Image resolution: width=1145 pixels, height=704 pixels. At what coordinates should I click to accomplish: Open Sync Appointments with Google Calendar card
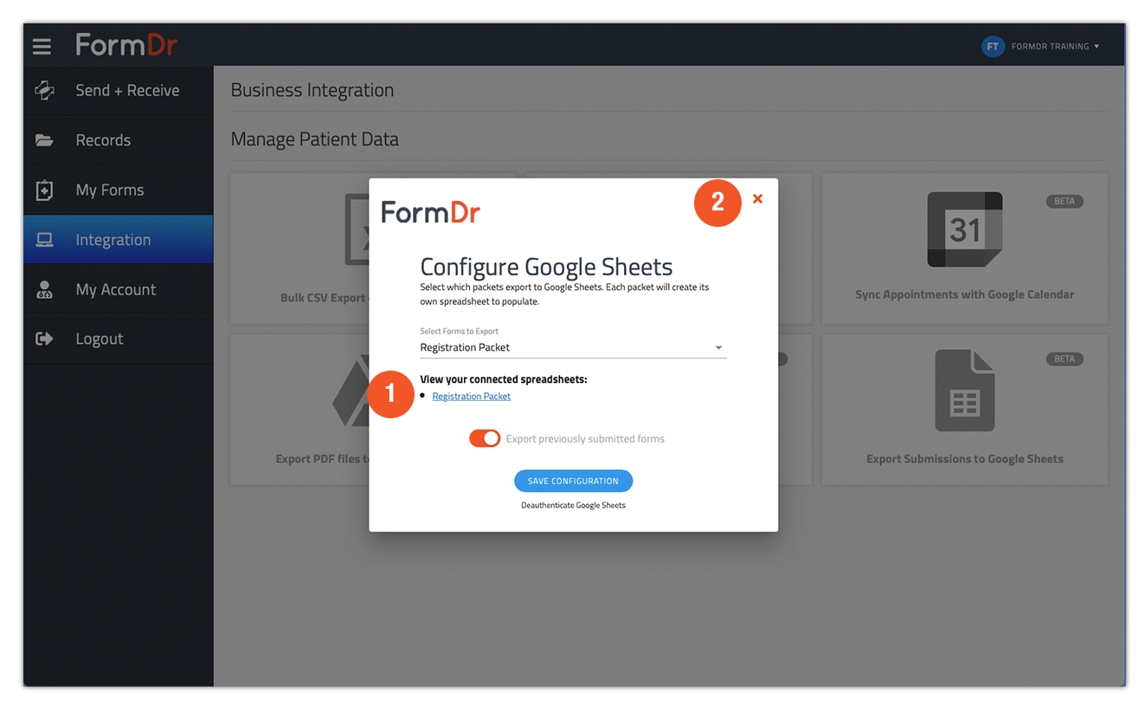point(965,249)
